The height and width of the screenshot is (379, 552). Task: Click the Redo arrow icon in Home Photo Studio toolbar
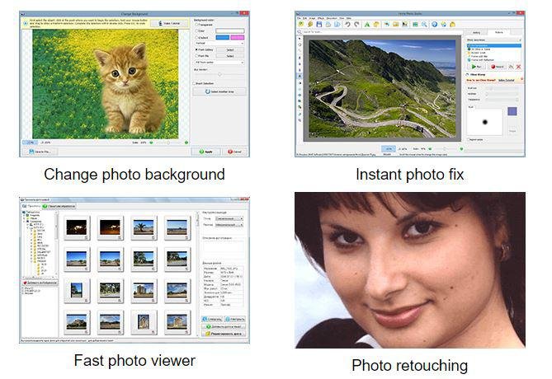(x=356, y=24)
